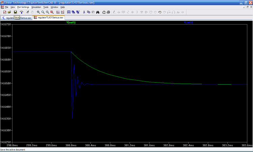253x152 pixels.
Task: Click the 298.8ms time axis label
Action: 12,145
